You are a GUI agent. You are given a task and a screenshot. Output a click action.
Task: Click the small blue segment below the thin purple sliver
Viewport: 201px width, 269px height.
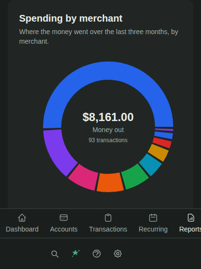[164, 135]
